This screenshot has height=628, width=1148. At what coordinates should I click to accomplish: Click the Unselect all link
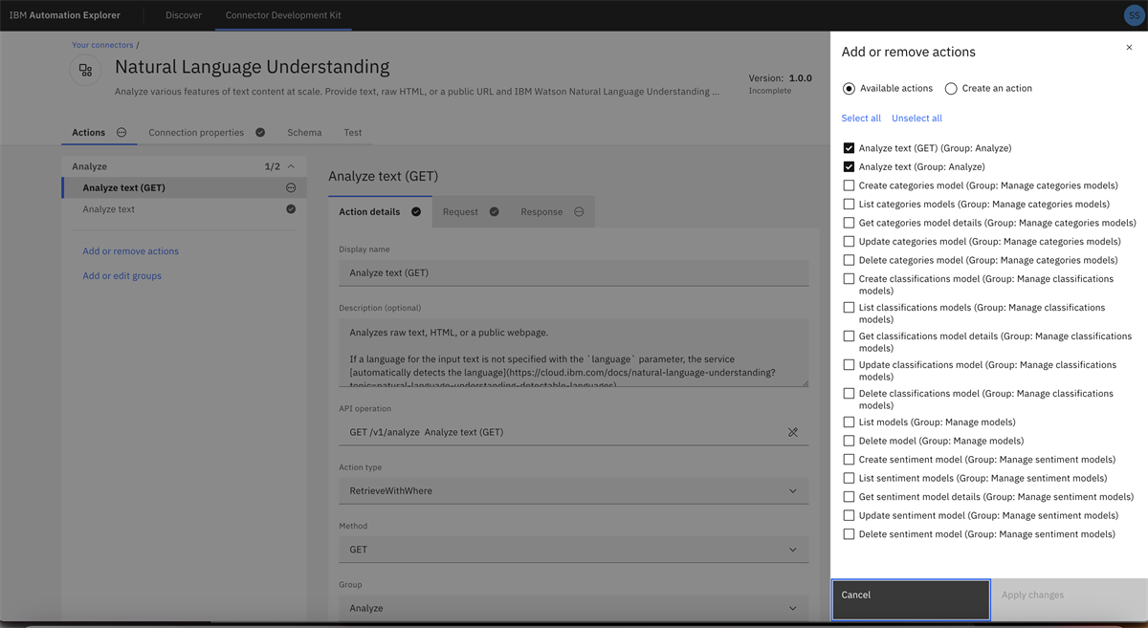pyautogui.click(x=916, y=119)
